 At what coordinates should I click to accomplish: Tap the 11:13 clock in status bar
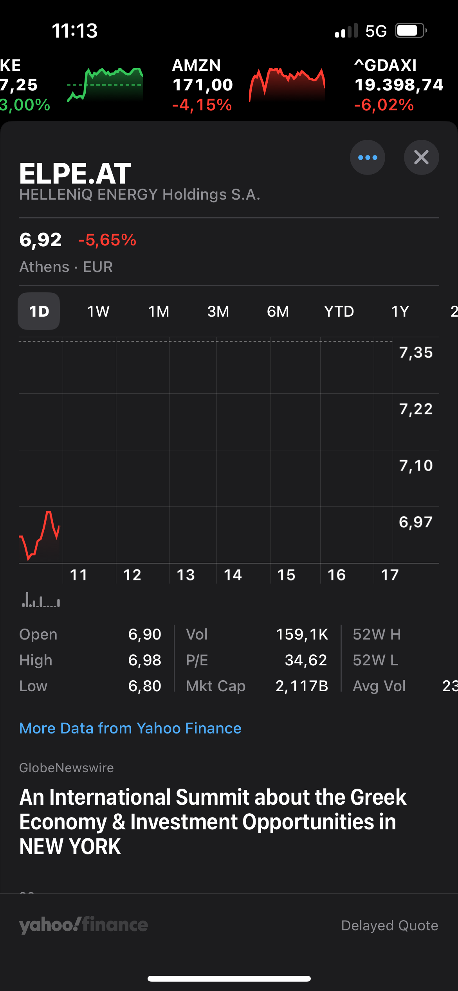coord(75,31)
